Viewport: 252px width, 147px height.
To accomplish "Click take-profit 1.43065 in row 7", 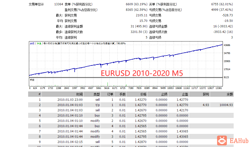I will (182, 131).
